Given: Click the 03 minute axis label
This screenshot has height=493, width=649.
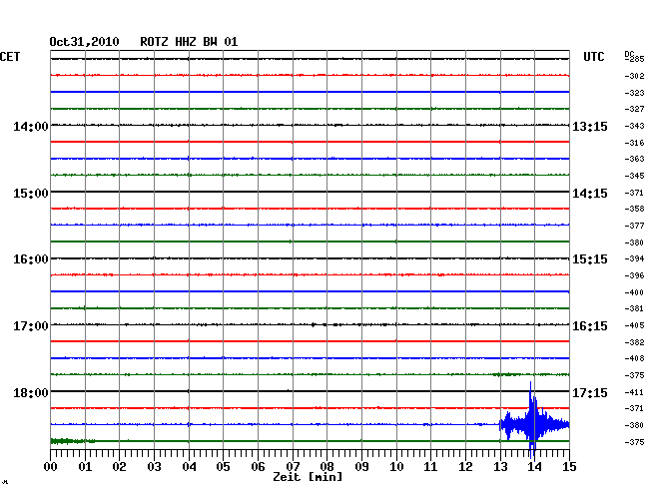Looking at the screenshot, I should (x=154, y=467).
